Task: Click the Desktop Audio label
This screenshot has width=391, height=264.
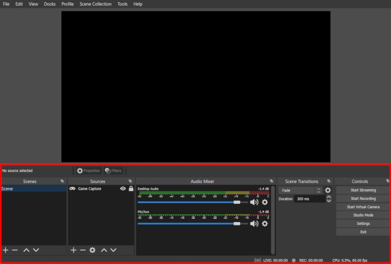Action: tap(148, 189)
